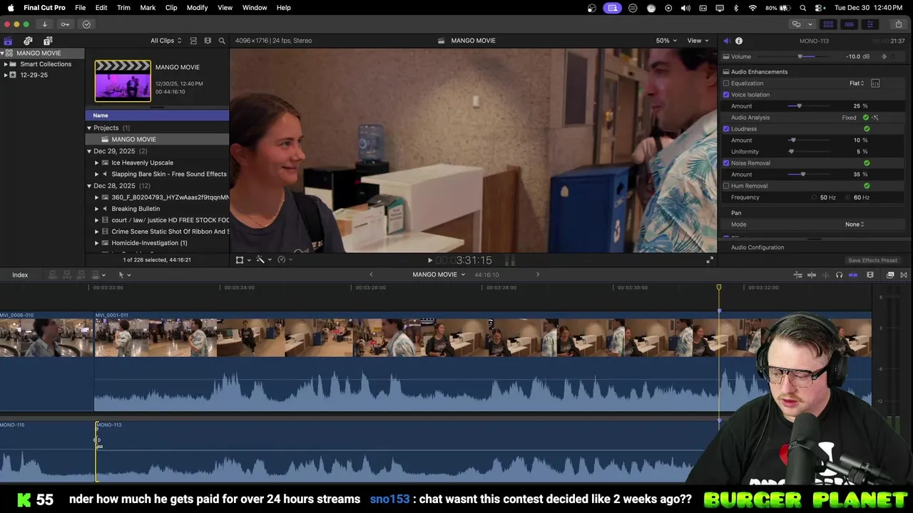913x513 pixels.
Task: Show the audio inspector speaker tab
Action: click(726, 41)
